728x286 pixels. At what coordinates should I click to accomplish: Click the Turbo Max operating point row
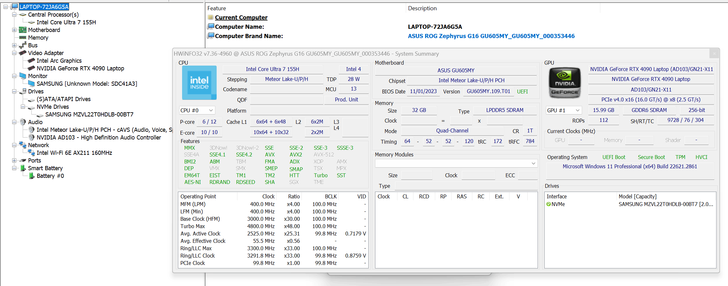273,226
